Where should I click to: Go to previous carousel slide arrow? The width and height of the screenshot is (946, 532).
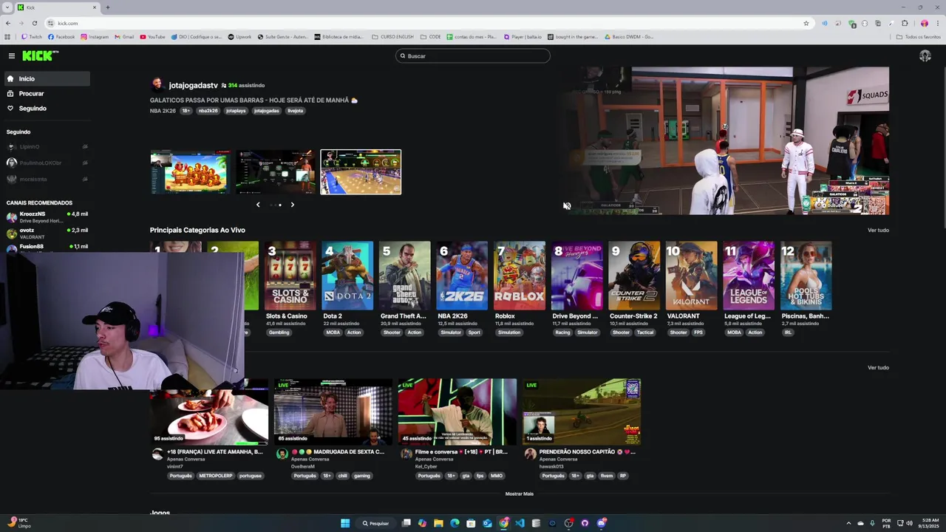point(258,205)
